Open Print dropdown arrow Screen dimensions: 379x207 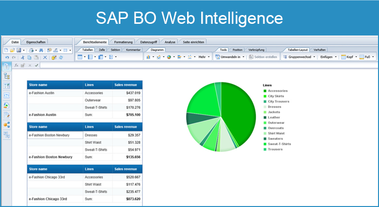tap(36, 51)
